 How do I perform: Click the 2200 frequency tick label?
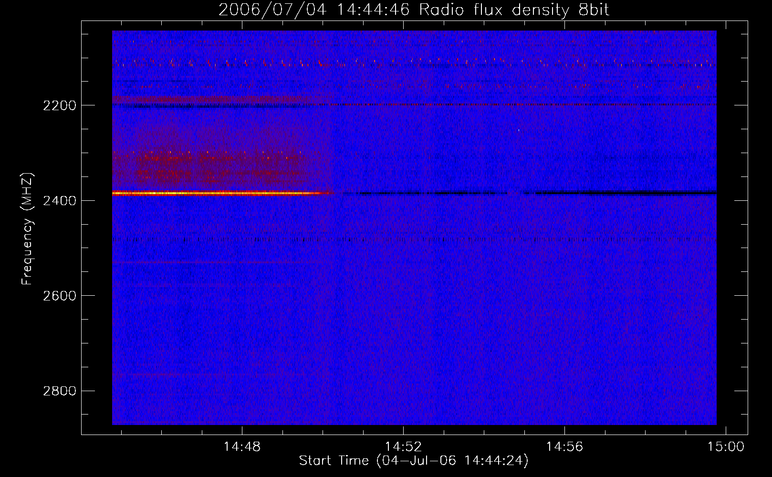pyautogui.click(x=60, y=105)
